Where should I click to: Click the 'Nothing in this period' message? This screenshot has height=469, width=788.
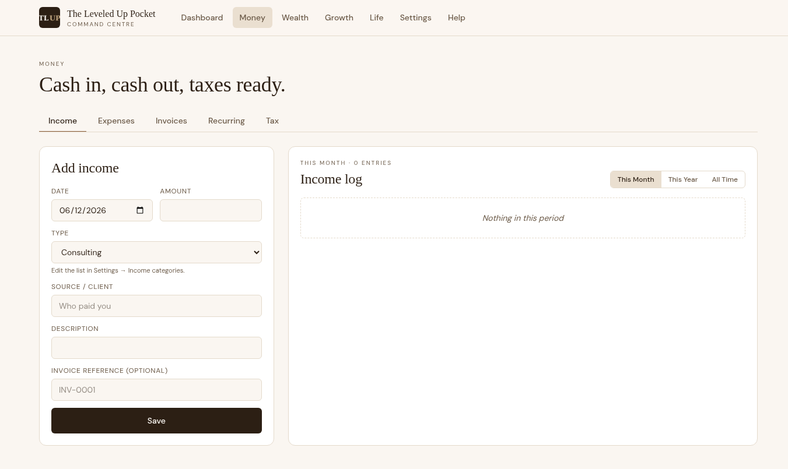click(523, 218)
